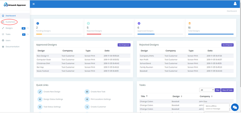Open the user profile avatar icon

(x=235, y=4)
